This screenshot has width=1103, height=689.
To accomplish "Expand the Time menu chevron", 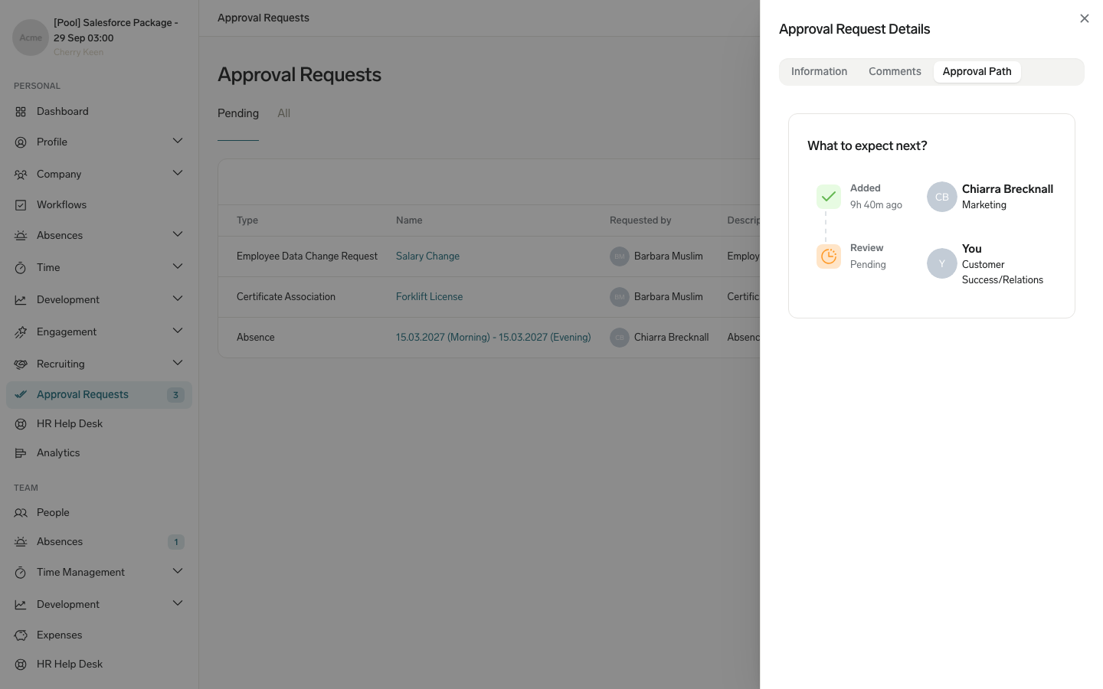I will pyautogui.click(x=178, y=266).
